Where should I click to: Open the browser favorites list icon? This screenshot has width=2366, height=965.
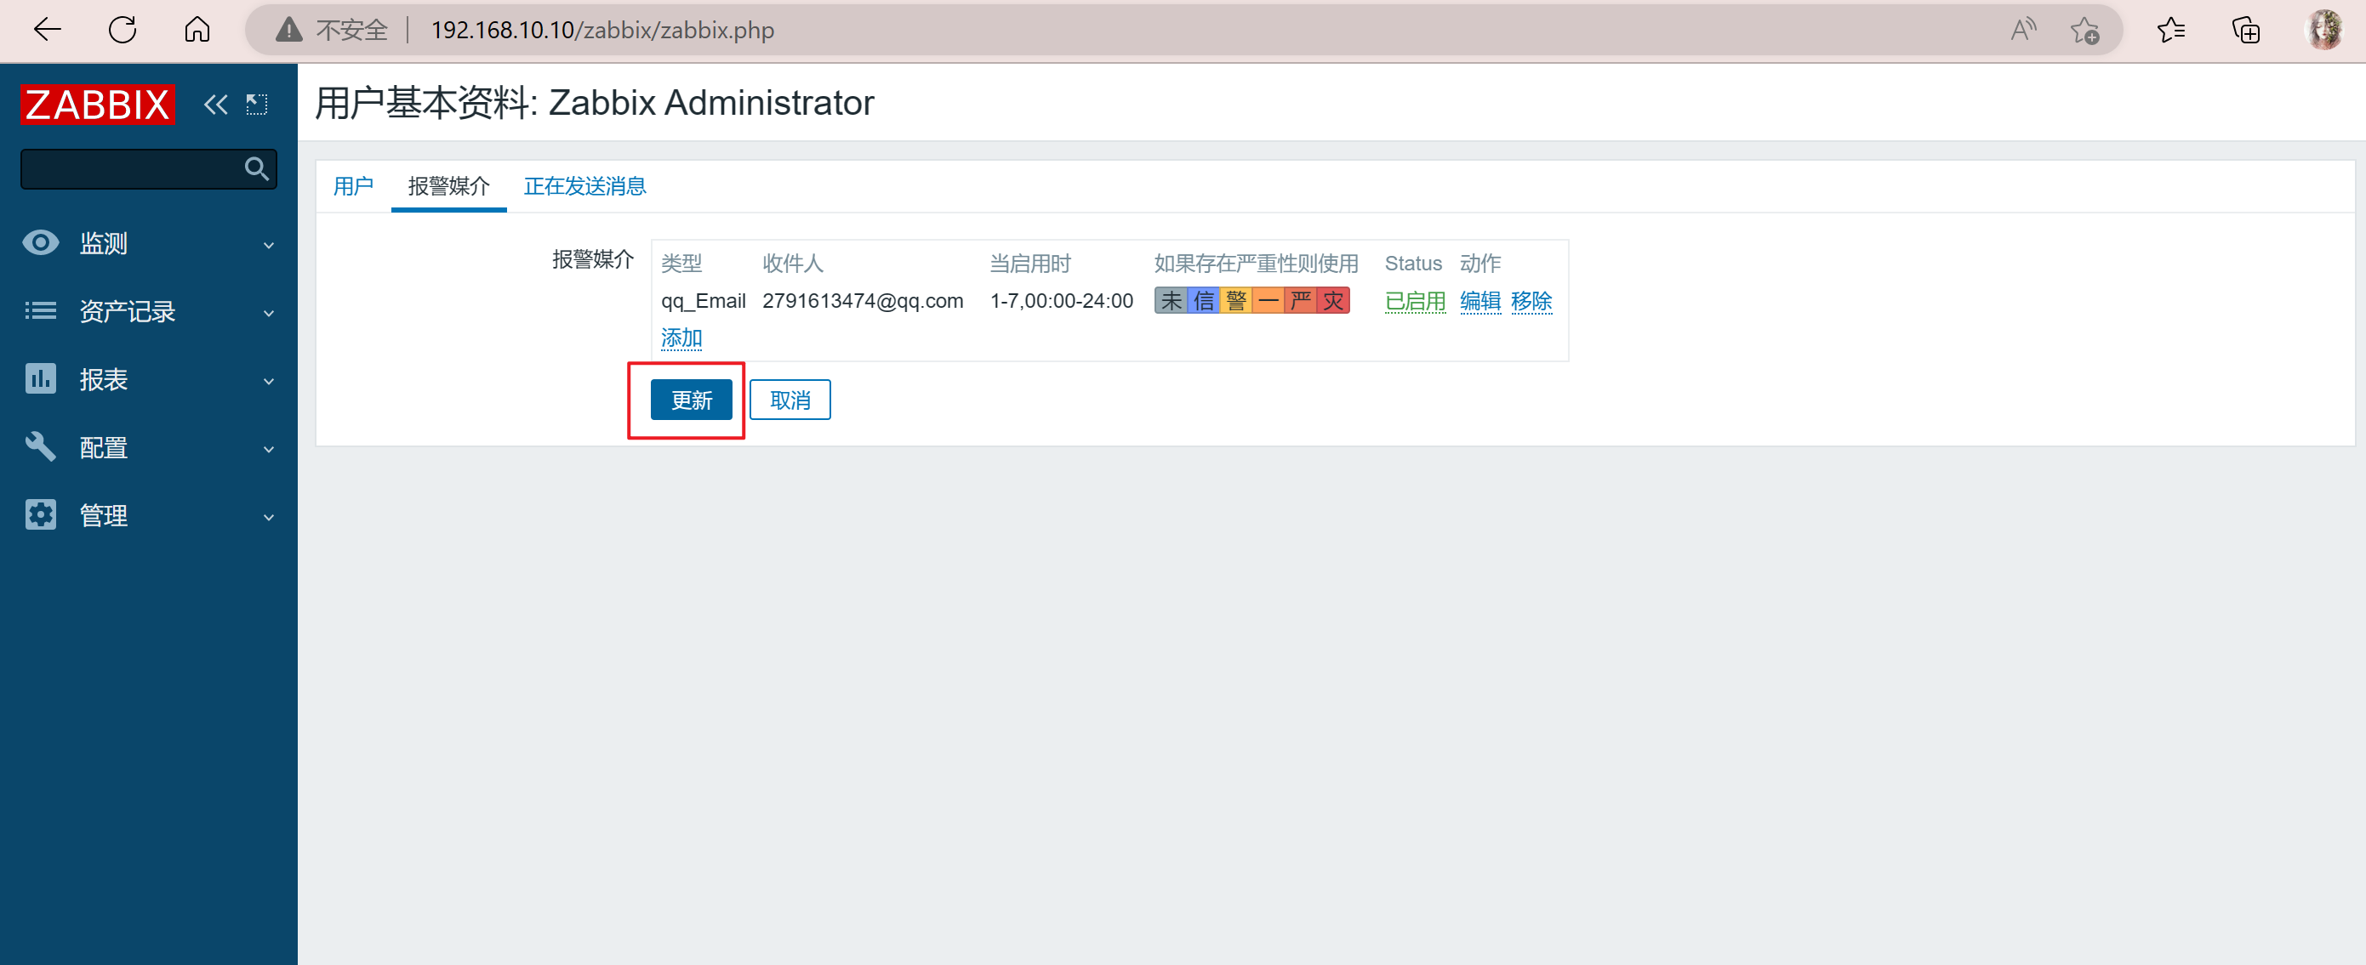coord(2171,31)
